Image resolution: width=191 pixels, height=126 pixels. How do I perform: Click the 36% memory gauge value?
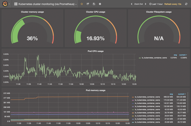click(x=32, y=38)
